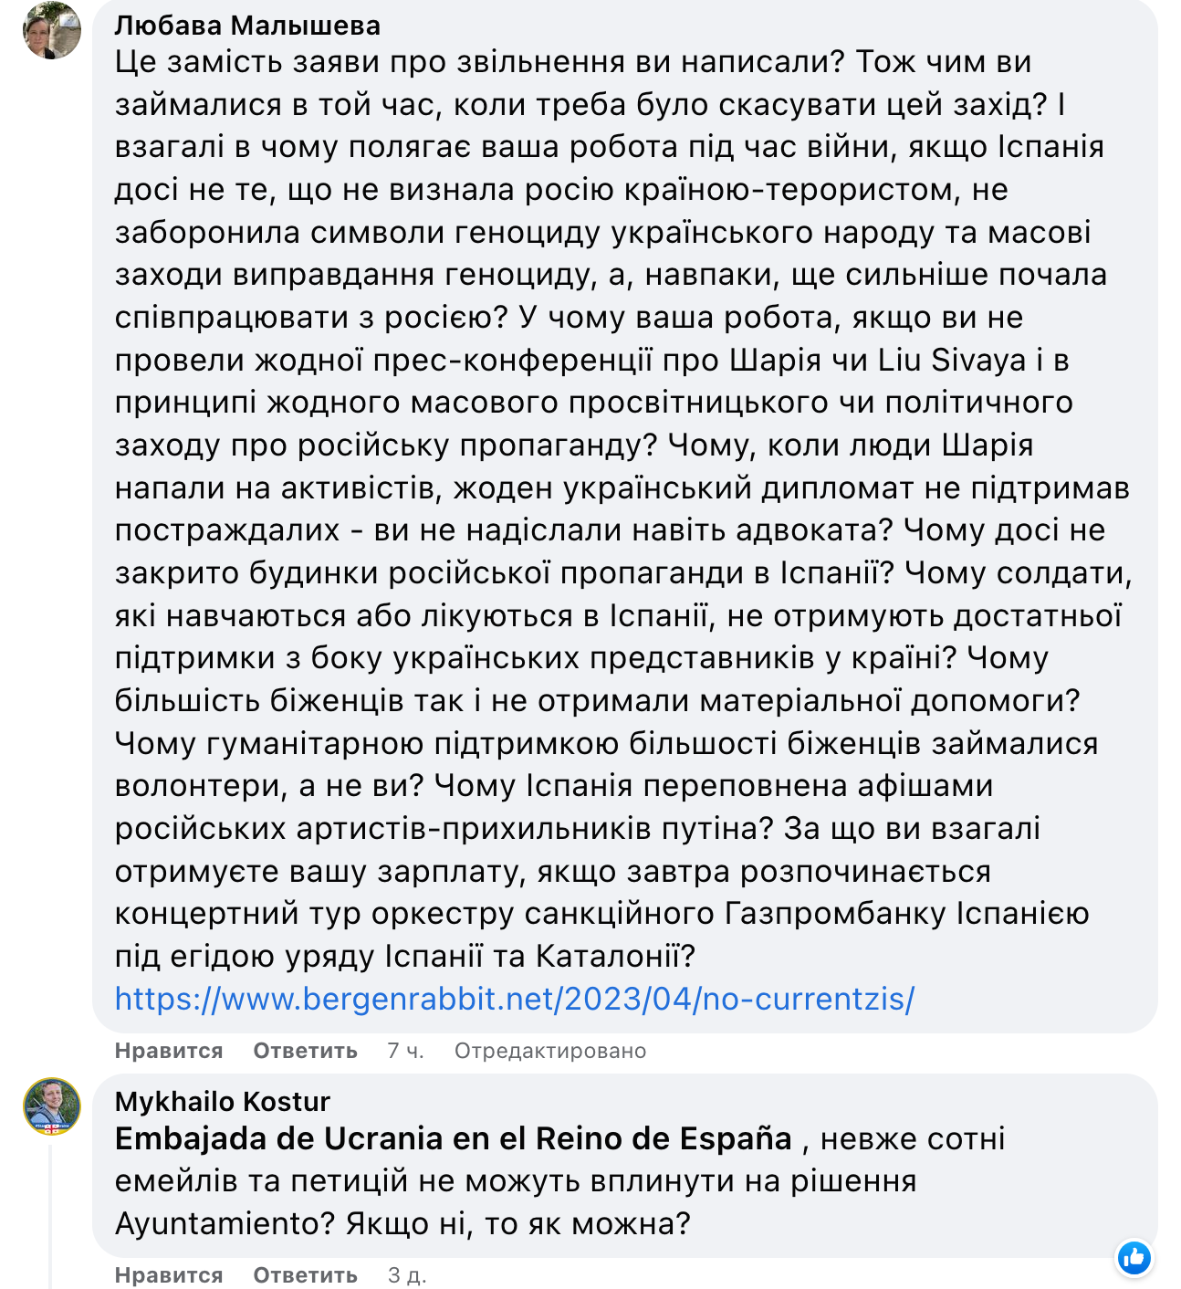Click the name Любава Малышева
The width and height of the screenshot is (1181, 1289).
(247, 26)
